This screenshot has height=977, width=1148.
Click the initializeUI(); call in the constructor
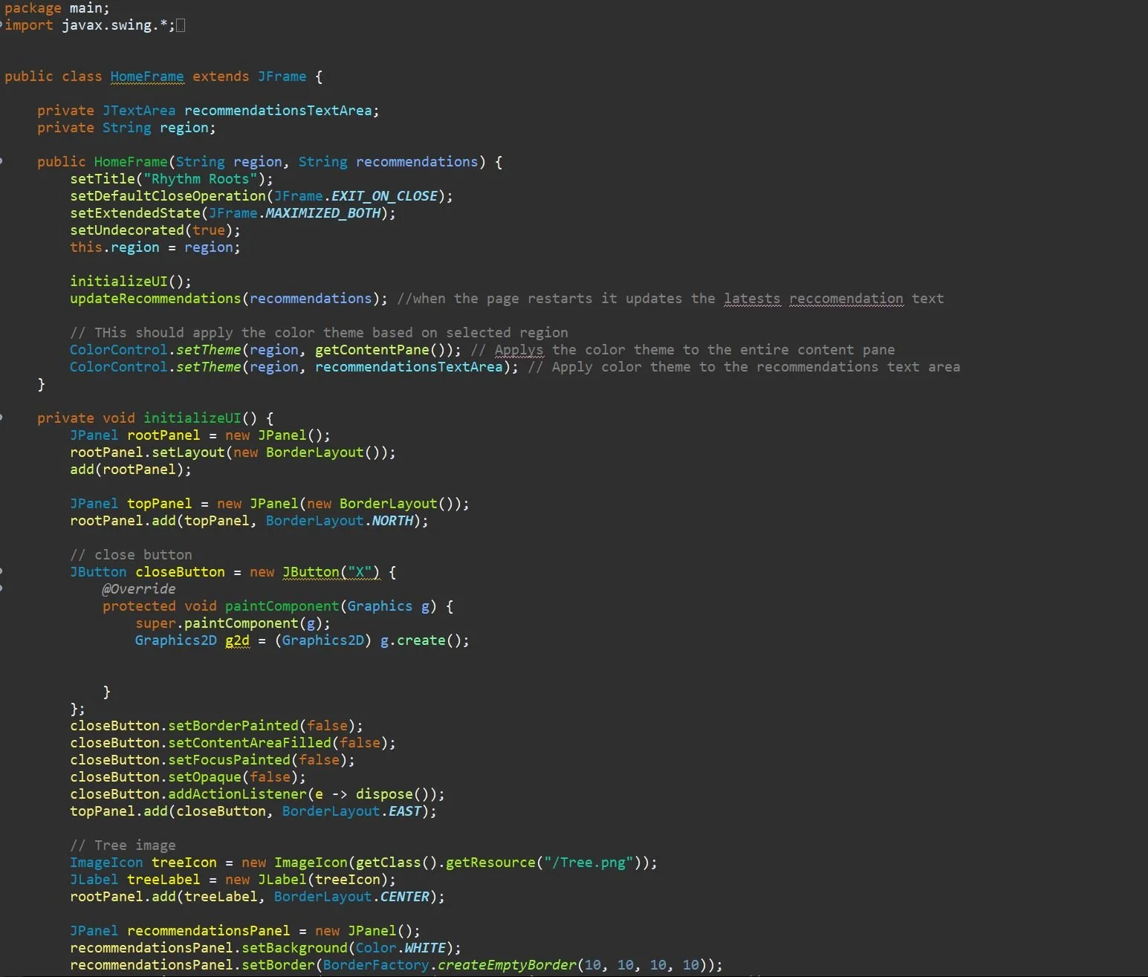(131, 282)
